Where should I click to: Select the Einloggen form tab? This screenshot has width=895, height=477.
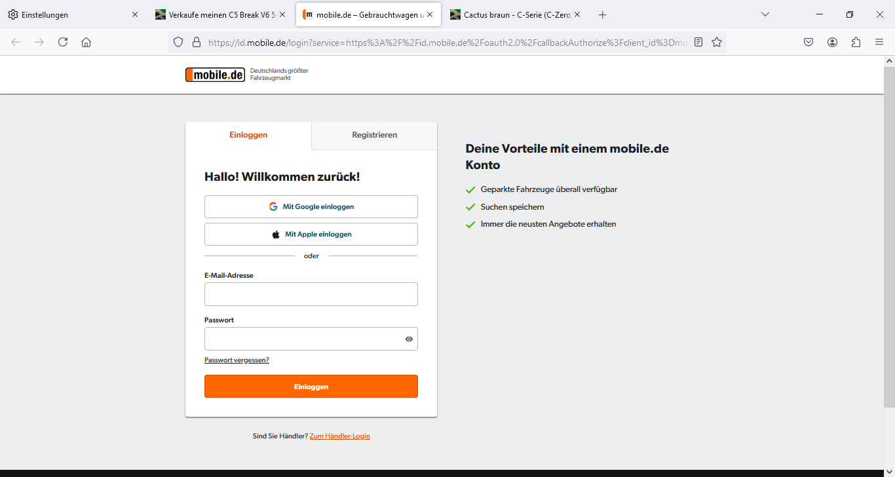pyautogui.click(x=248, y=135)
